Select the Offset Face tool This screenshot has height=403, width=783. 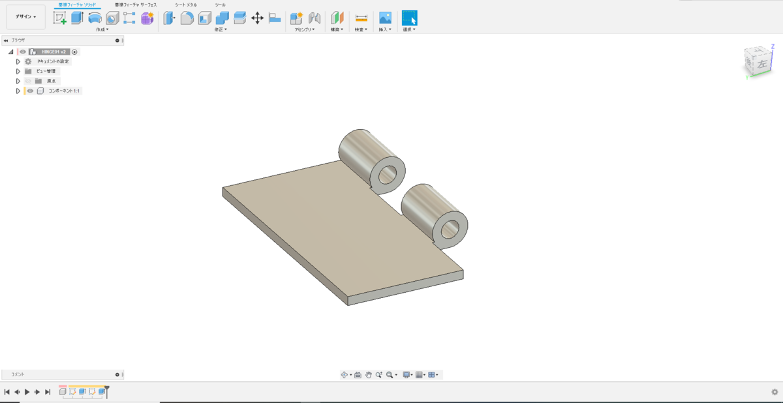[x=239, y=18]
